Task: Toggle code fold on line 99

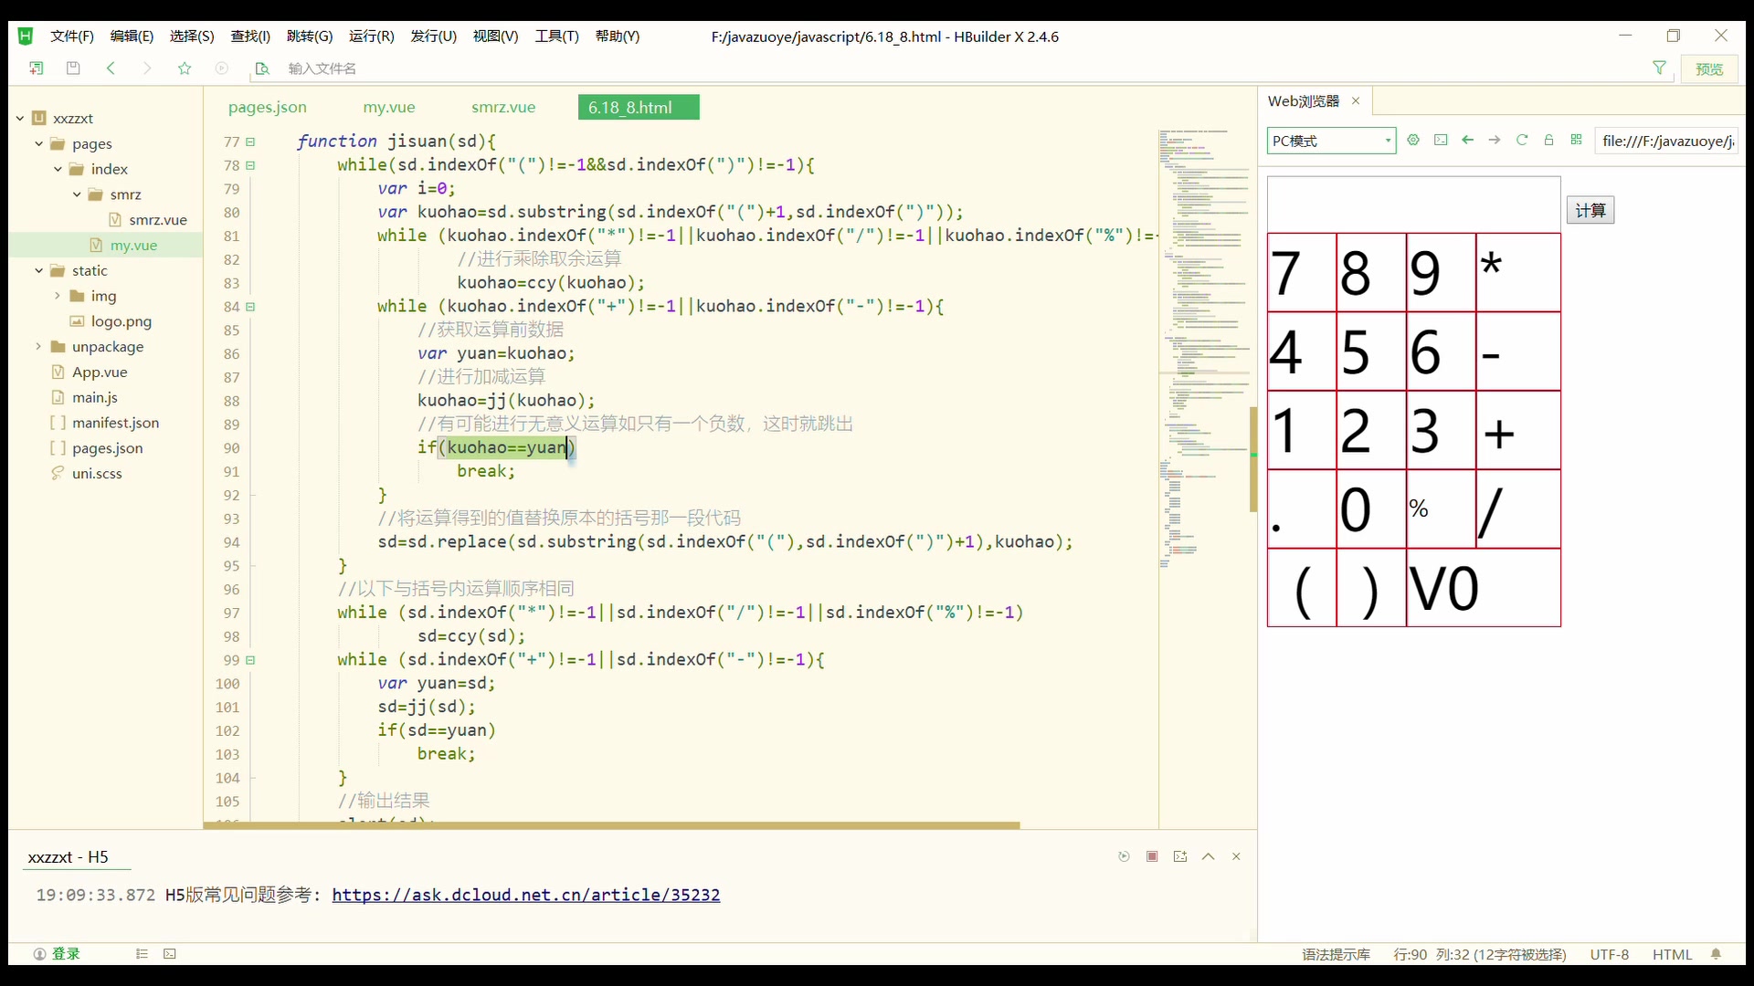Action: (x=250, y=660)
